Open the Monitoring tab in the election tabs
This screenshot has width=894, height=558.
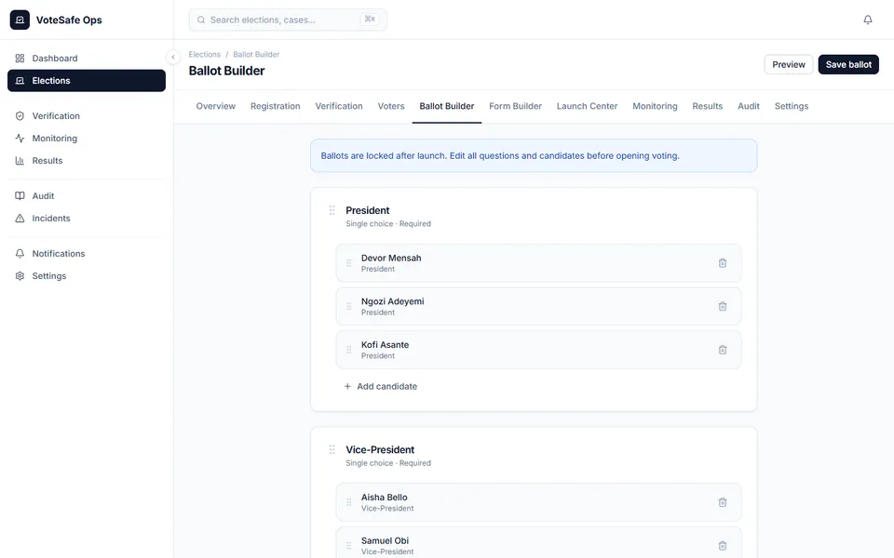655,106
